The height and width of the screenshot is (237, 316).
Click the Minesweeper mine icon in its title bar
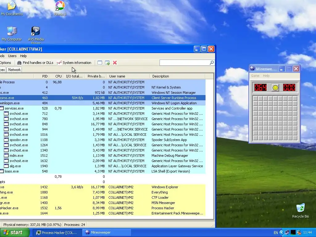click(252, 69)
